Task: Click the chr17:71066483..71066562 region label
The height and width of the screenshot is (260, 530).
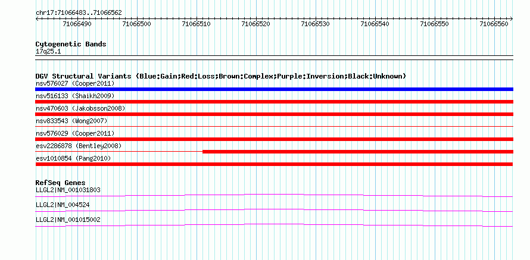Action: [79, 13]
